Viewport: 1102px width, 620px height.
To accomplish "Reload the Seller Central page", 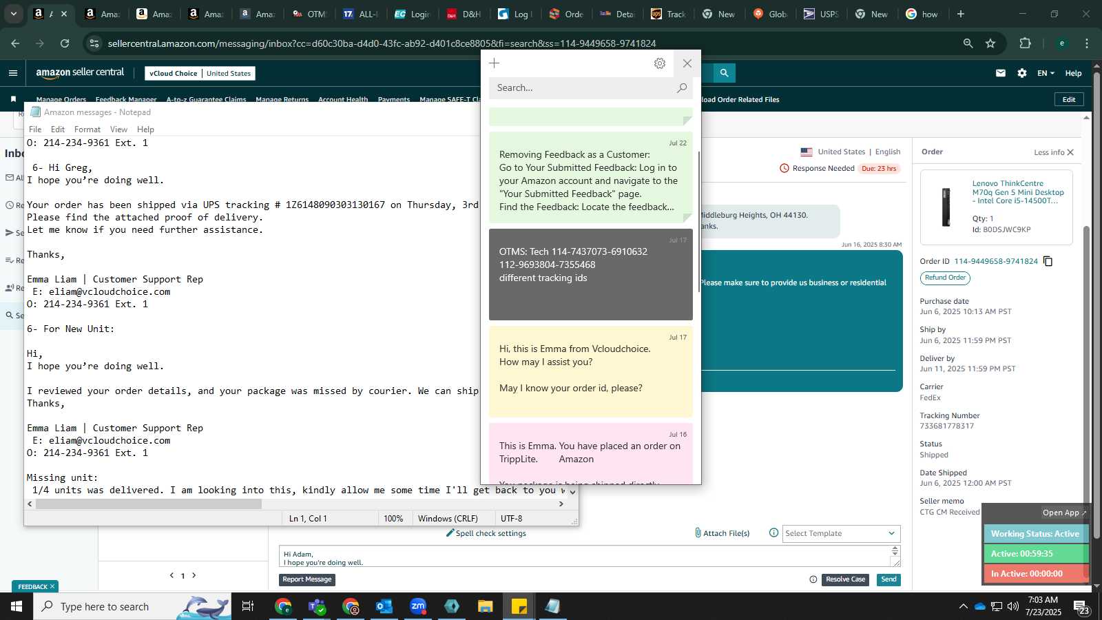I will click(65, 43).
